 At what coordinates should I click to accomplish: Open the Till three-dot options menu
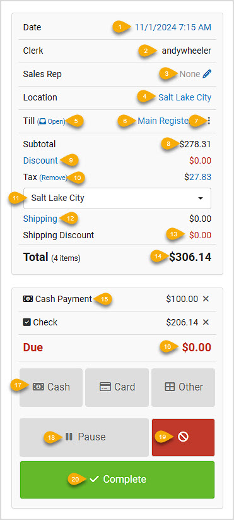coord(209,121)
